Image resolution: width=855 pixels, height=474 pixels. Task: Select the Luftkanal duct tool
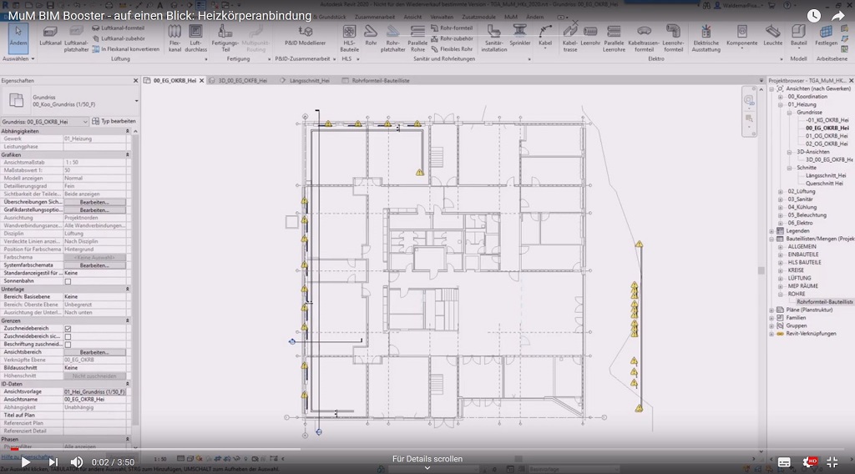[x=50, y=35]
